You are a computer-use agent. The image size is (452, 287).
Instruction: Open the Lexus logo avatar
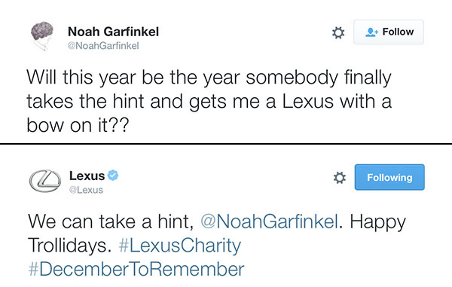(45, 181)
